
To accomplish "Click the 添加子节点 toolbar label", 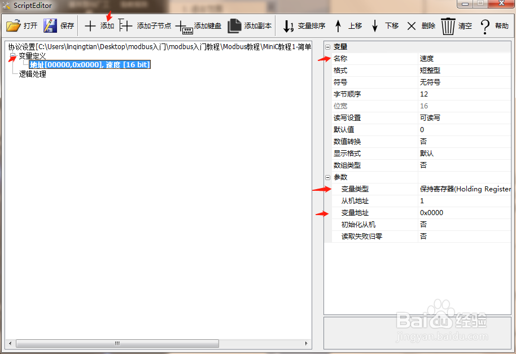I will coord(154,25).
